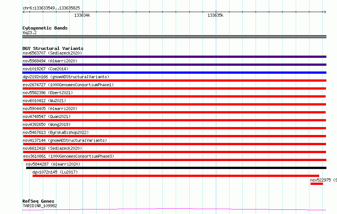The height and width of the screenshot is (214, 337).
Task: Select the purple bar under nsv5968494
Action: point(174,65)
